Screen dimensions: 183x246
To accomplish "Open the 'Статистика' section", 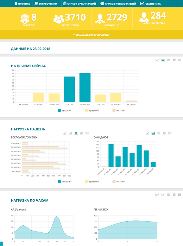I will pyautogui.click(x=151, y=4).
